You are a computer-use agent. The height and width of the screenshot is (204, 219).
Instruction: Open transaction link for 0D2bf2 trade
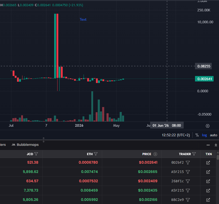(x=208, y=163)
